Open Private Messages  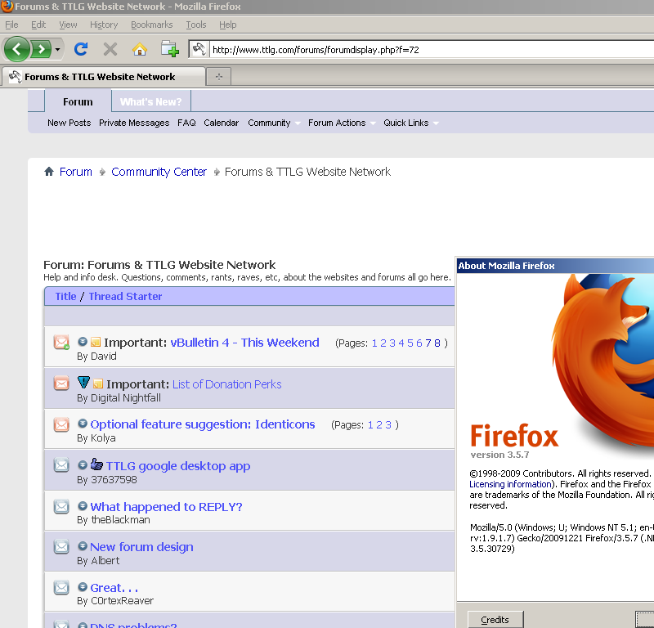tap(134, 123)
